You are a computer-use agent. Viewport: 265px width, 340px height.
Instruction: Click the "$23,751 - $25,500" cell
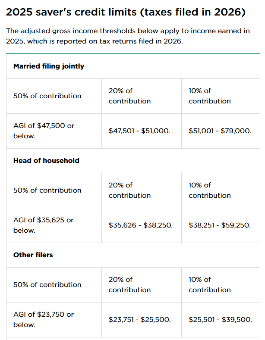coord(140,320)
